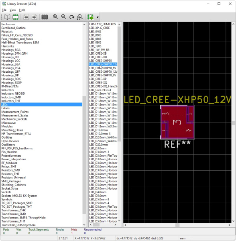The image size is (236, 241).
Task: Show the next footprint arrow
Action: point(34,17)
